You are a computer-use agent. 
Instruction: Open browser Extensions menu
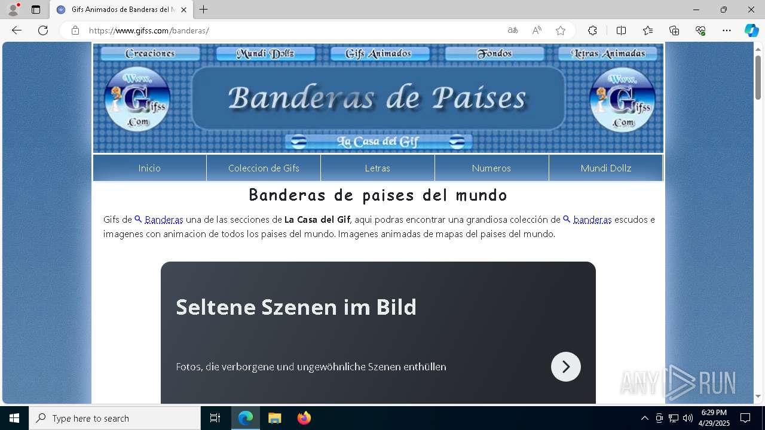point(592,30)
